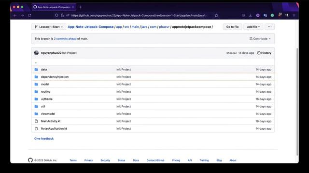309x173 pixels.
Task: Open the Firefox hamburger menu
Action: point(294,15)
